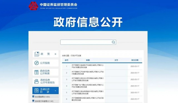Click the 2023-05-17 date in row 3
178x103 pixels.
[135, 80]
